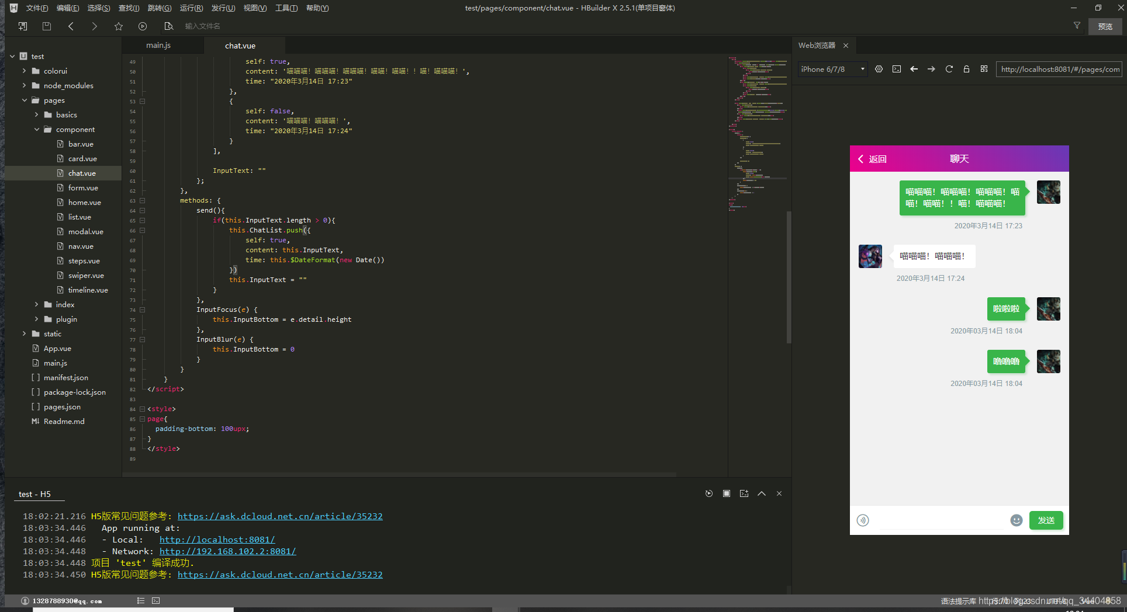Open manifest.json in the file tree
Screen dimensions: 1127x612
tap(65, 378)
